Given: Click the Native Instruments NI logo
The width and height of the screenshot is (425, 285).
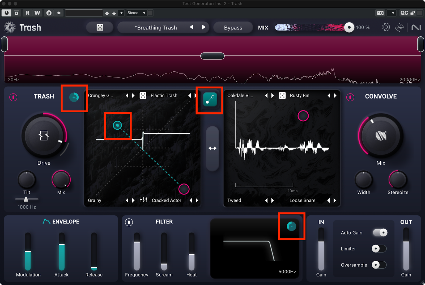Looking at the screenshot, I should click(416, 27).
